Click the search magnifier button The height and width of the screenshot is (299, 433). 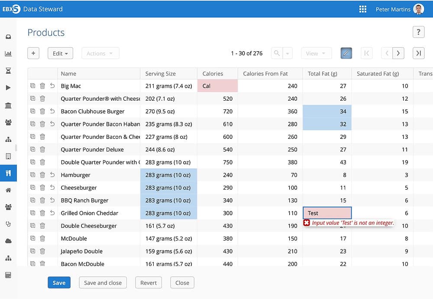click(x=277, y=53)
